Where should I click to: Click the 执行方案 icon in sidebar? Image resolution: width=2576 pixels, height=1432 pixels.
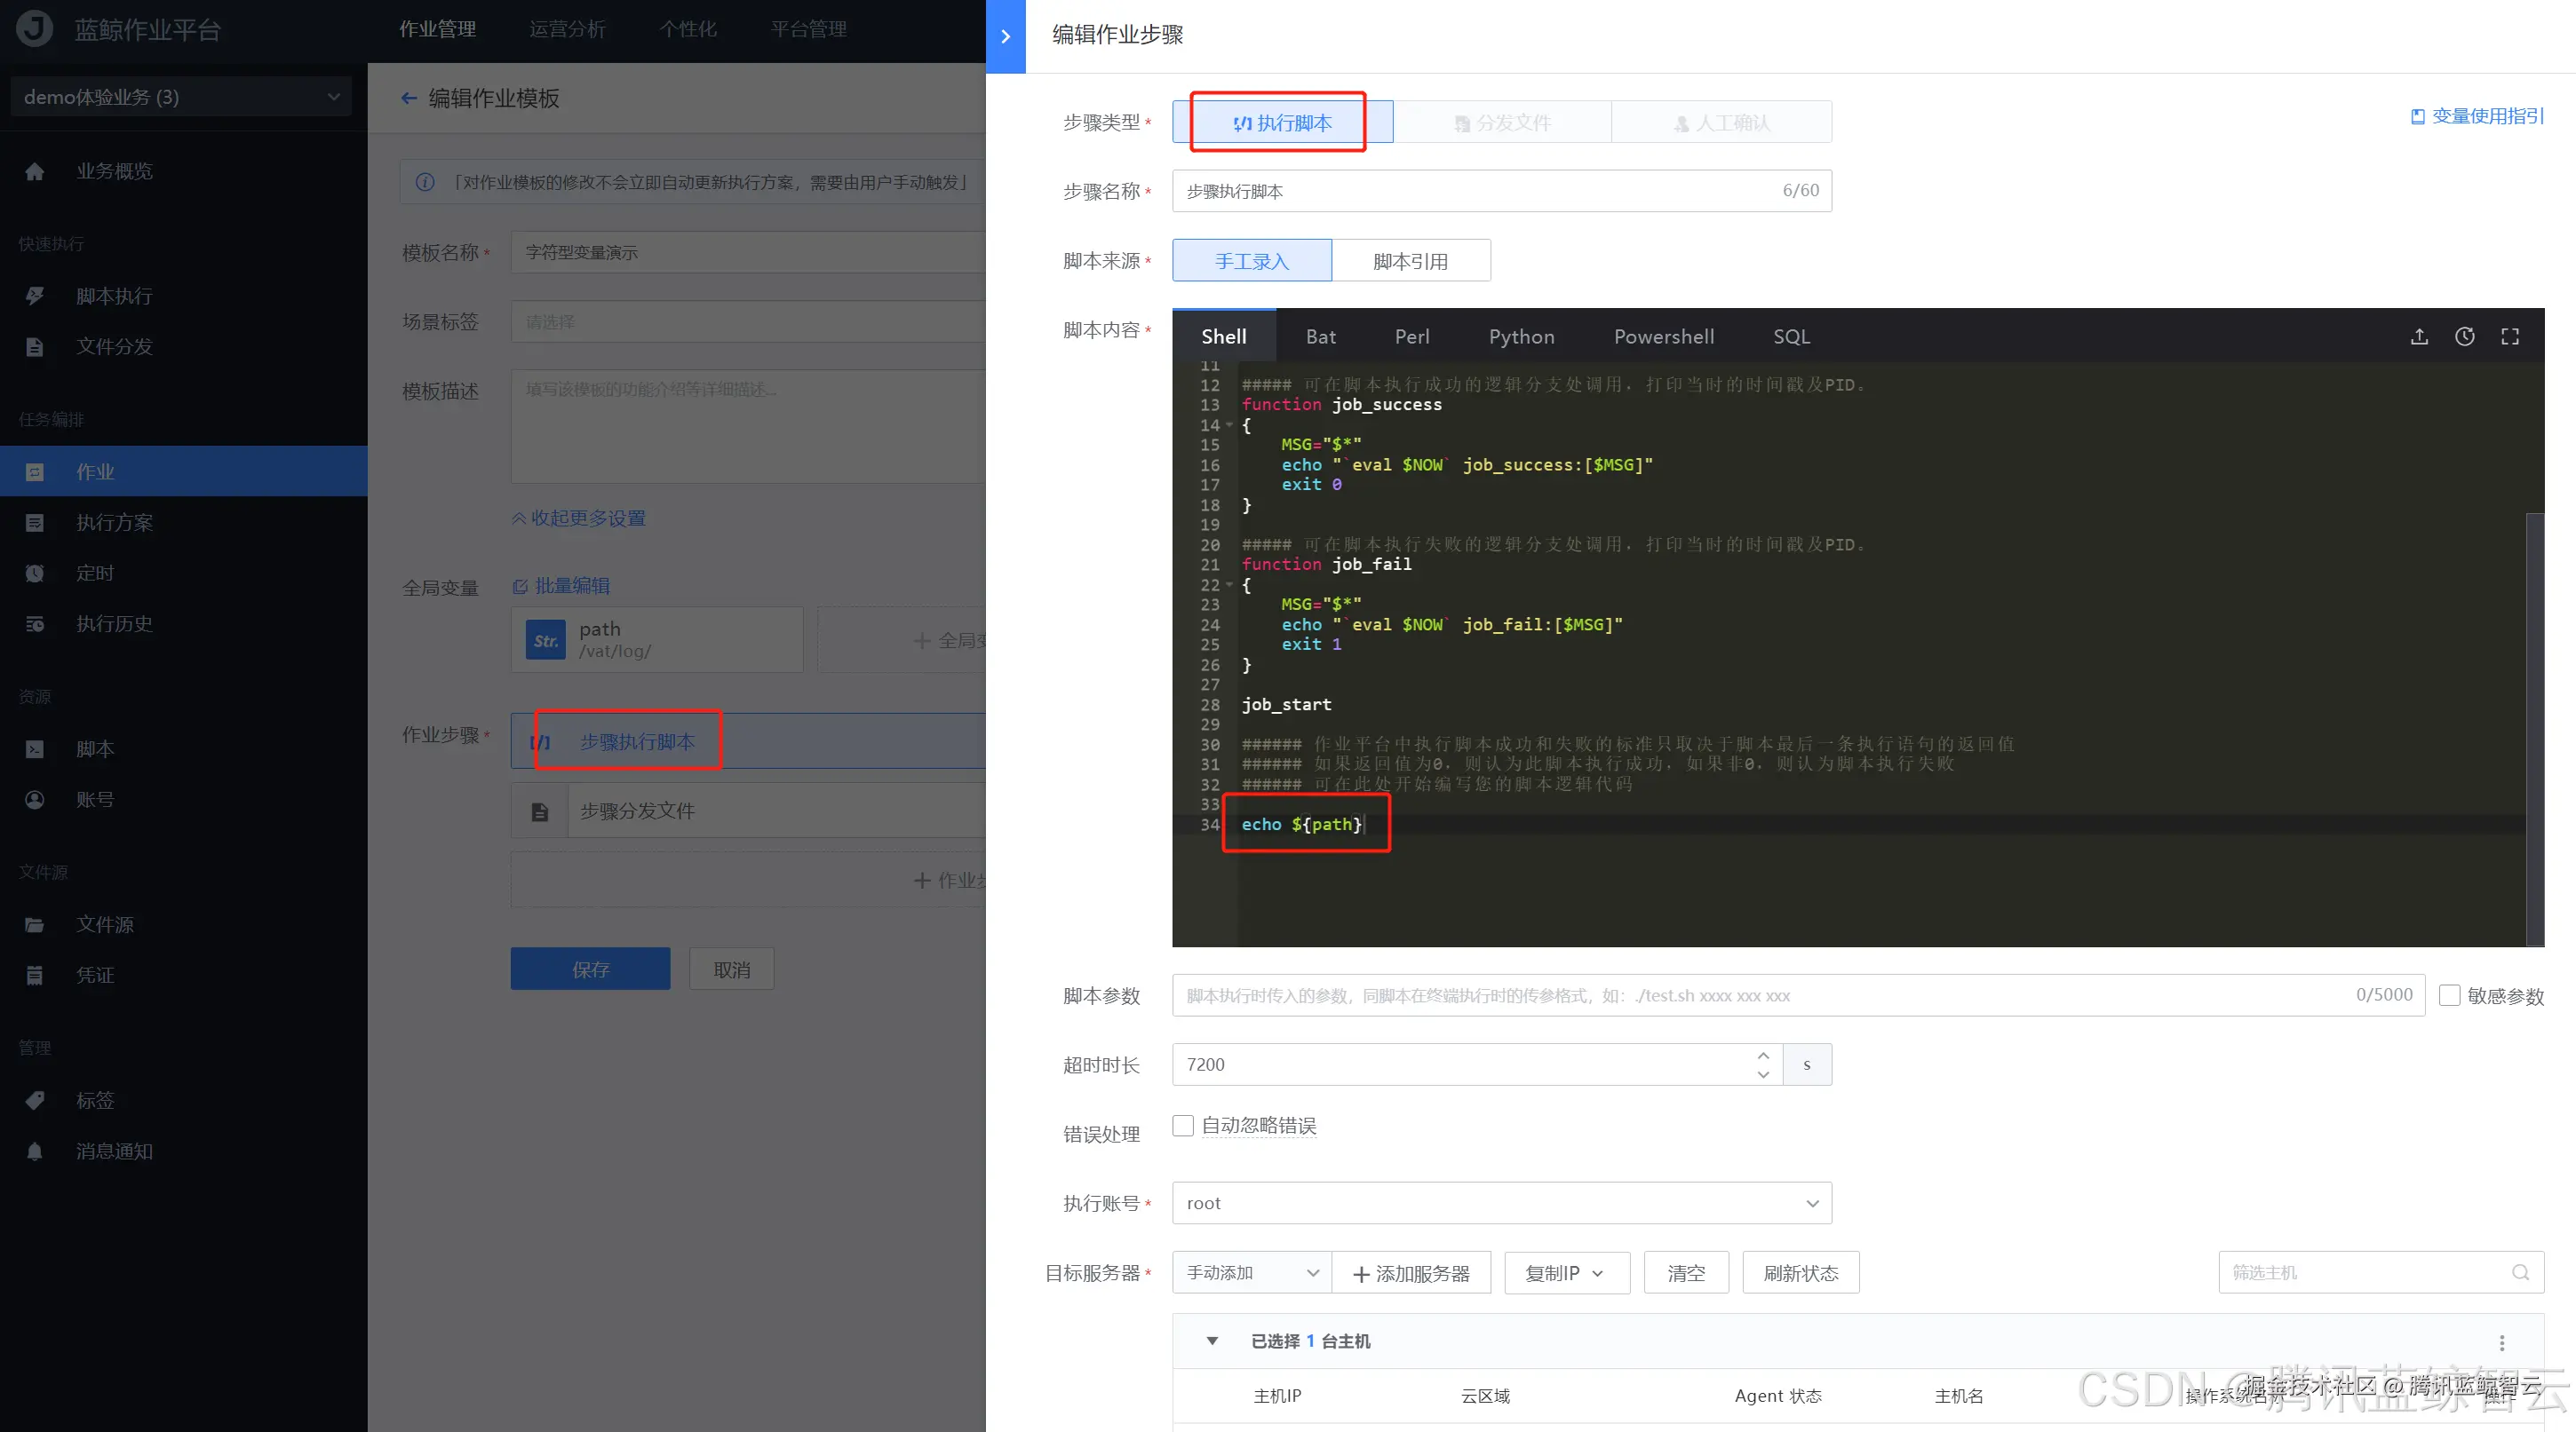pyautogui.click(x=35, y=523)
